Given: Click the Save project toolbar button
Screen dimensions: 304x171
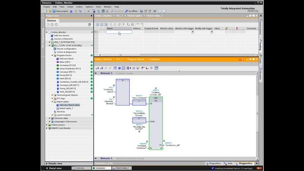Looking at the screenshot, I should point(60,11).
